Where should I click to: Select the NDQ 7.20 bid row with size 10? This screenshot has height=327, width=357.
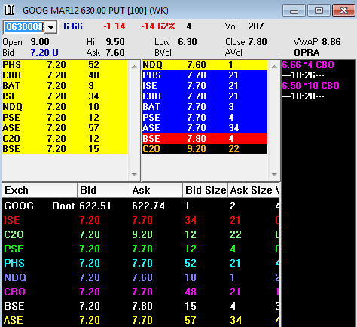click(65, 107)
